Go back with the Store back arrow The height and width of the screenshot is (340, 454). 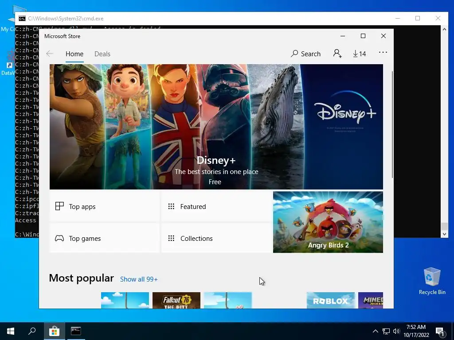50,54
